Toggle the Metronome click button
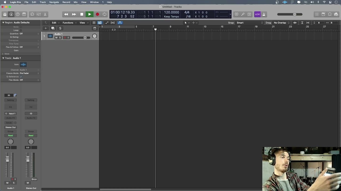Viewport: 341px width, 191px height. pyautogui.click(x=264, y=14)
